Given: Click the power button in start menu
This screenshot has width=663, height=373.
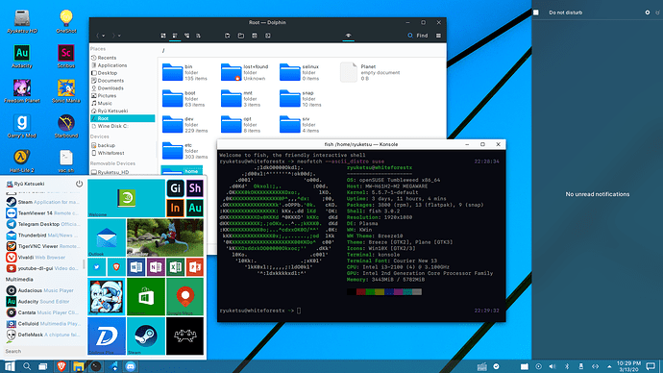Looking at the screenshot, I should point(79,184).
